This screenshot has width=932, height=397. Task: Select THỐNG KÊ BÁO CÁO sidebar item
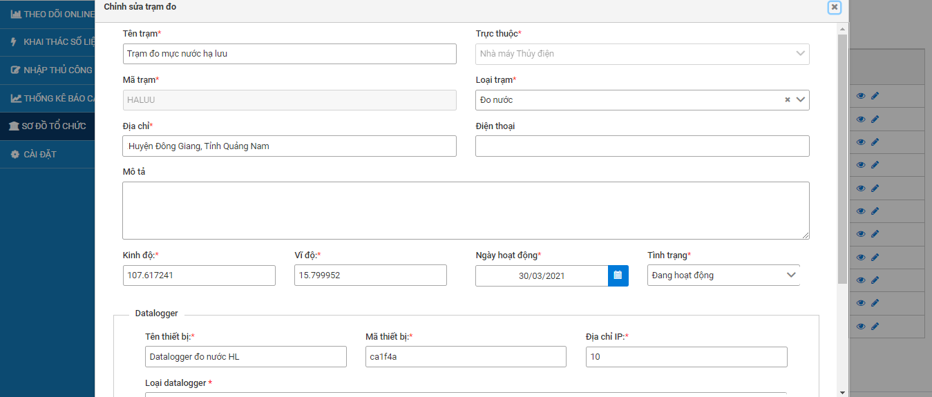47,98
